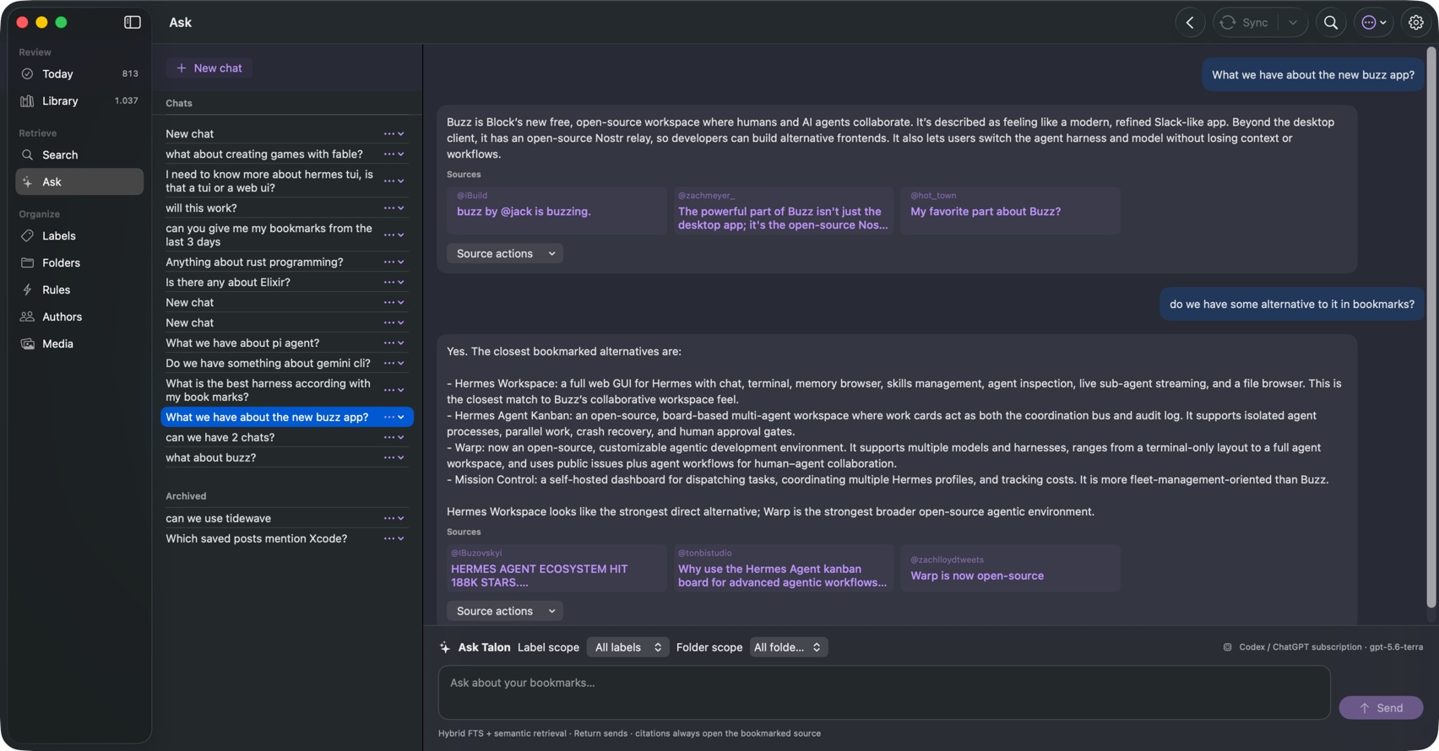
Task: Open chat 'what about creating games with fable?'
Action: pyautogui.click(x=264, y=154)
